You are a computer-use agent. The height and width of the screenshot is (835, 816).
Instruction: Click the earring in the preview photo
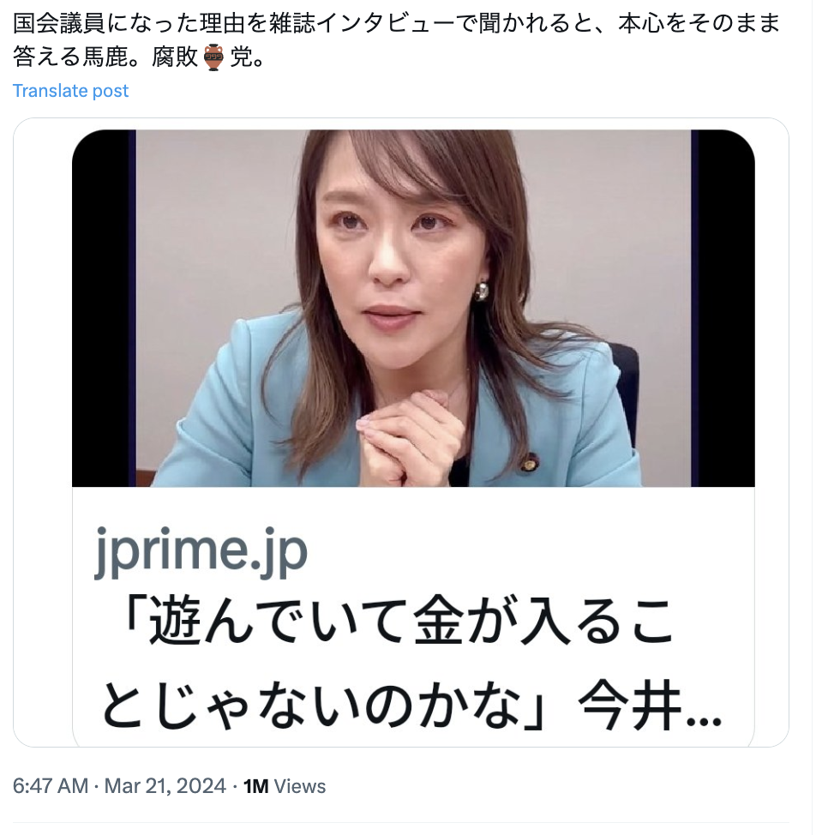coord(481,291)
